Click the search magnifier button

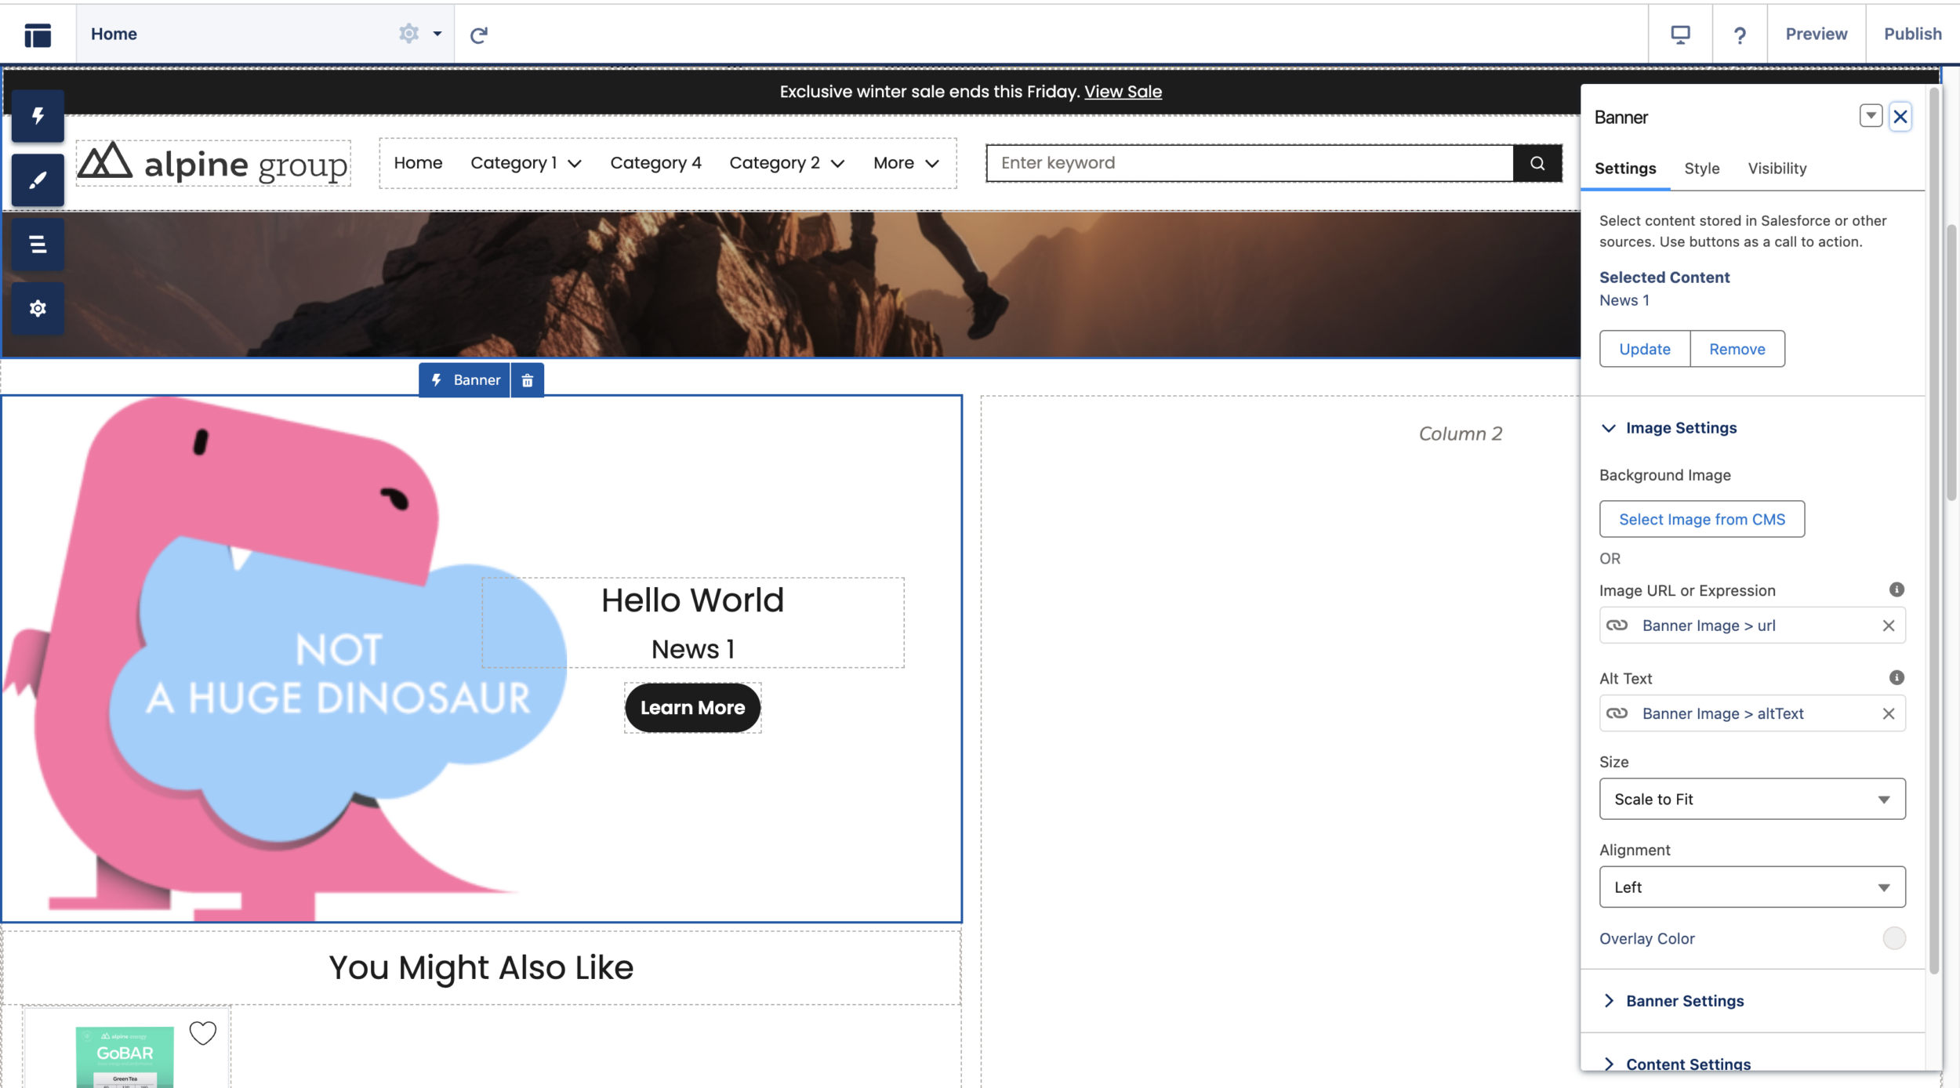(x=1537, y=163)
